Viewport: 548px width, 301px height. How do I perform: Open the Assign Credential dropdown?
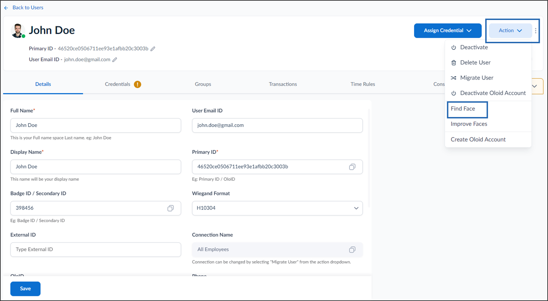tap(448, 31)
